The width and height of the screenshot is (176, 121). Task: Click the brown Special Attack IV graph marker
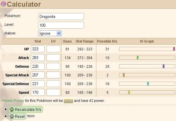point(124,75)
